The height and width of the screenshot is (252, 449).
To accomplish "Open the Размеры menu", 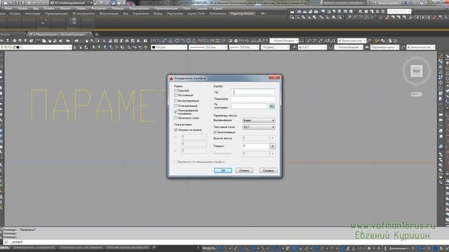I will pyautogui.click(x=118, y=8).
